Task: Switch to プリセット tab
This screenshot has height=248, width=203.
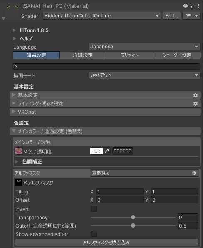Action: (130, 55)
